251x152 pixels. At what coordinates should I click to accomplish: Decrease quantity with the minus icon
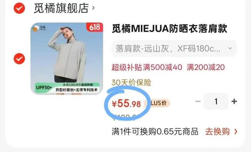tap(198, 101)
